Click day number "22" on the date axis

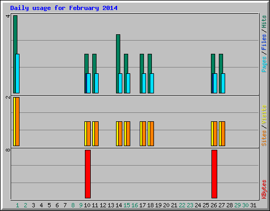click(x=182, y=205)
